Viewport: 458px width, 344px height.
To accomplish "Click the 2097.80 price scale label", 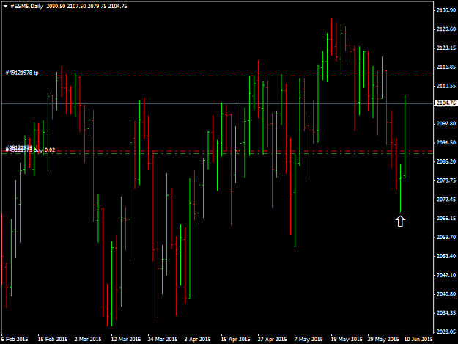I will coord(446,124).
